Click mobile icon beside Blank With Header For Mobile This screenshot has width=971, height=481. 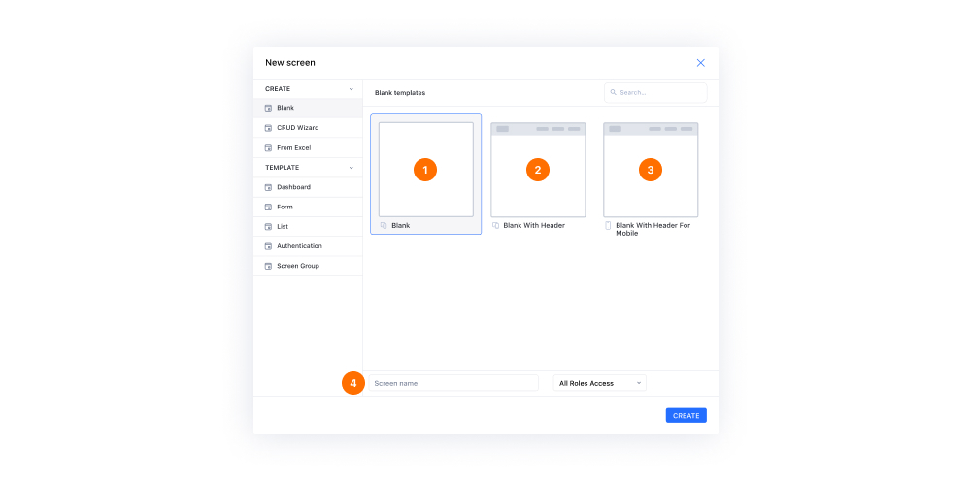608,226
